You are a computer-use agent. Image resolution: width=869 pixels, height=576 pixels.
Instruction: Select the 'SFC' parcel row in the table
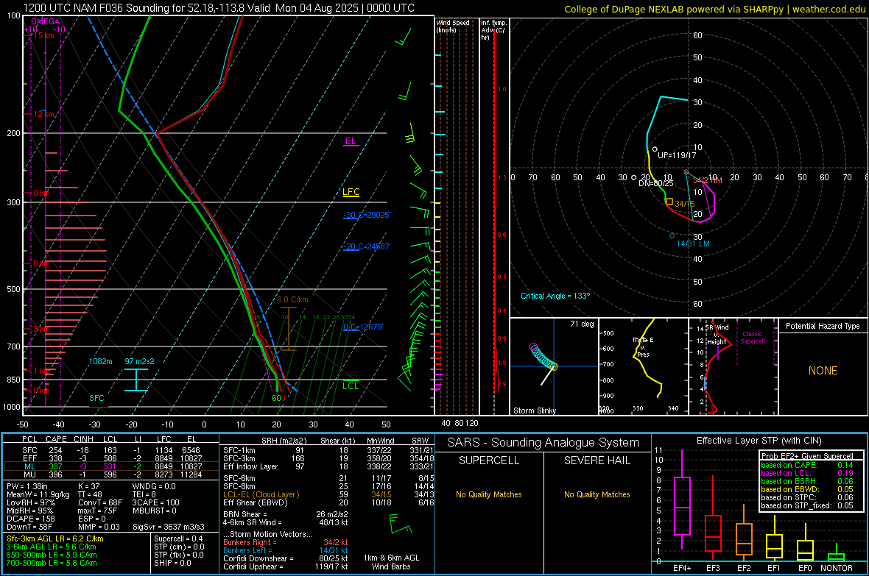111,450
